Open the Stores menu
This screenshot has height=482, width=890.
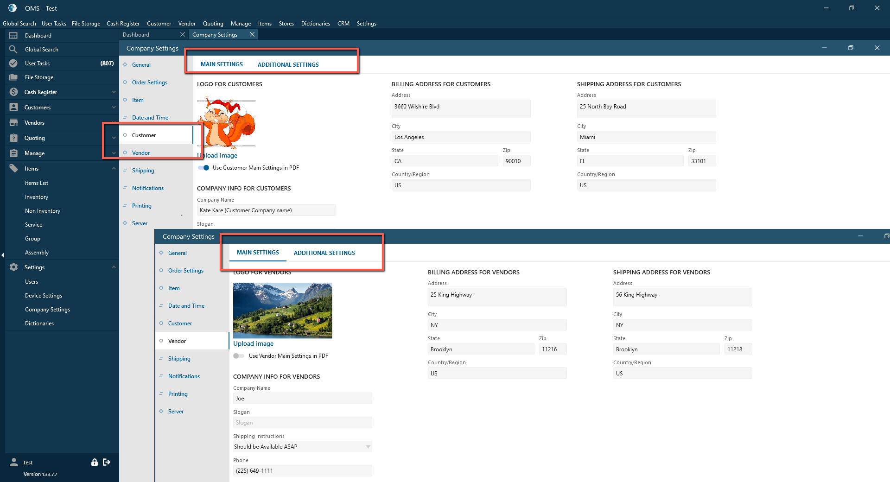click(x=286, y=24)
